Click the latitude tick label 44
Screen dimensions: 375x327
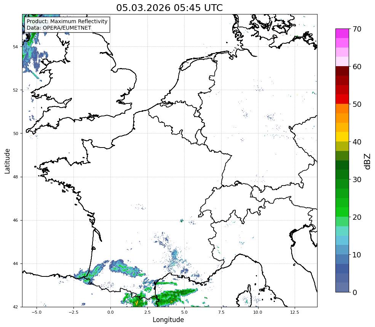coord(15,264)
